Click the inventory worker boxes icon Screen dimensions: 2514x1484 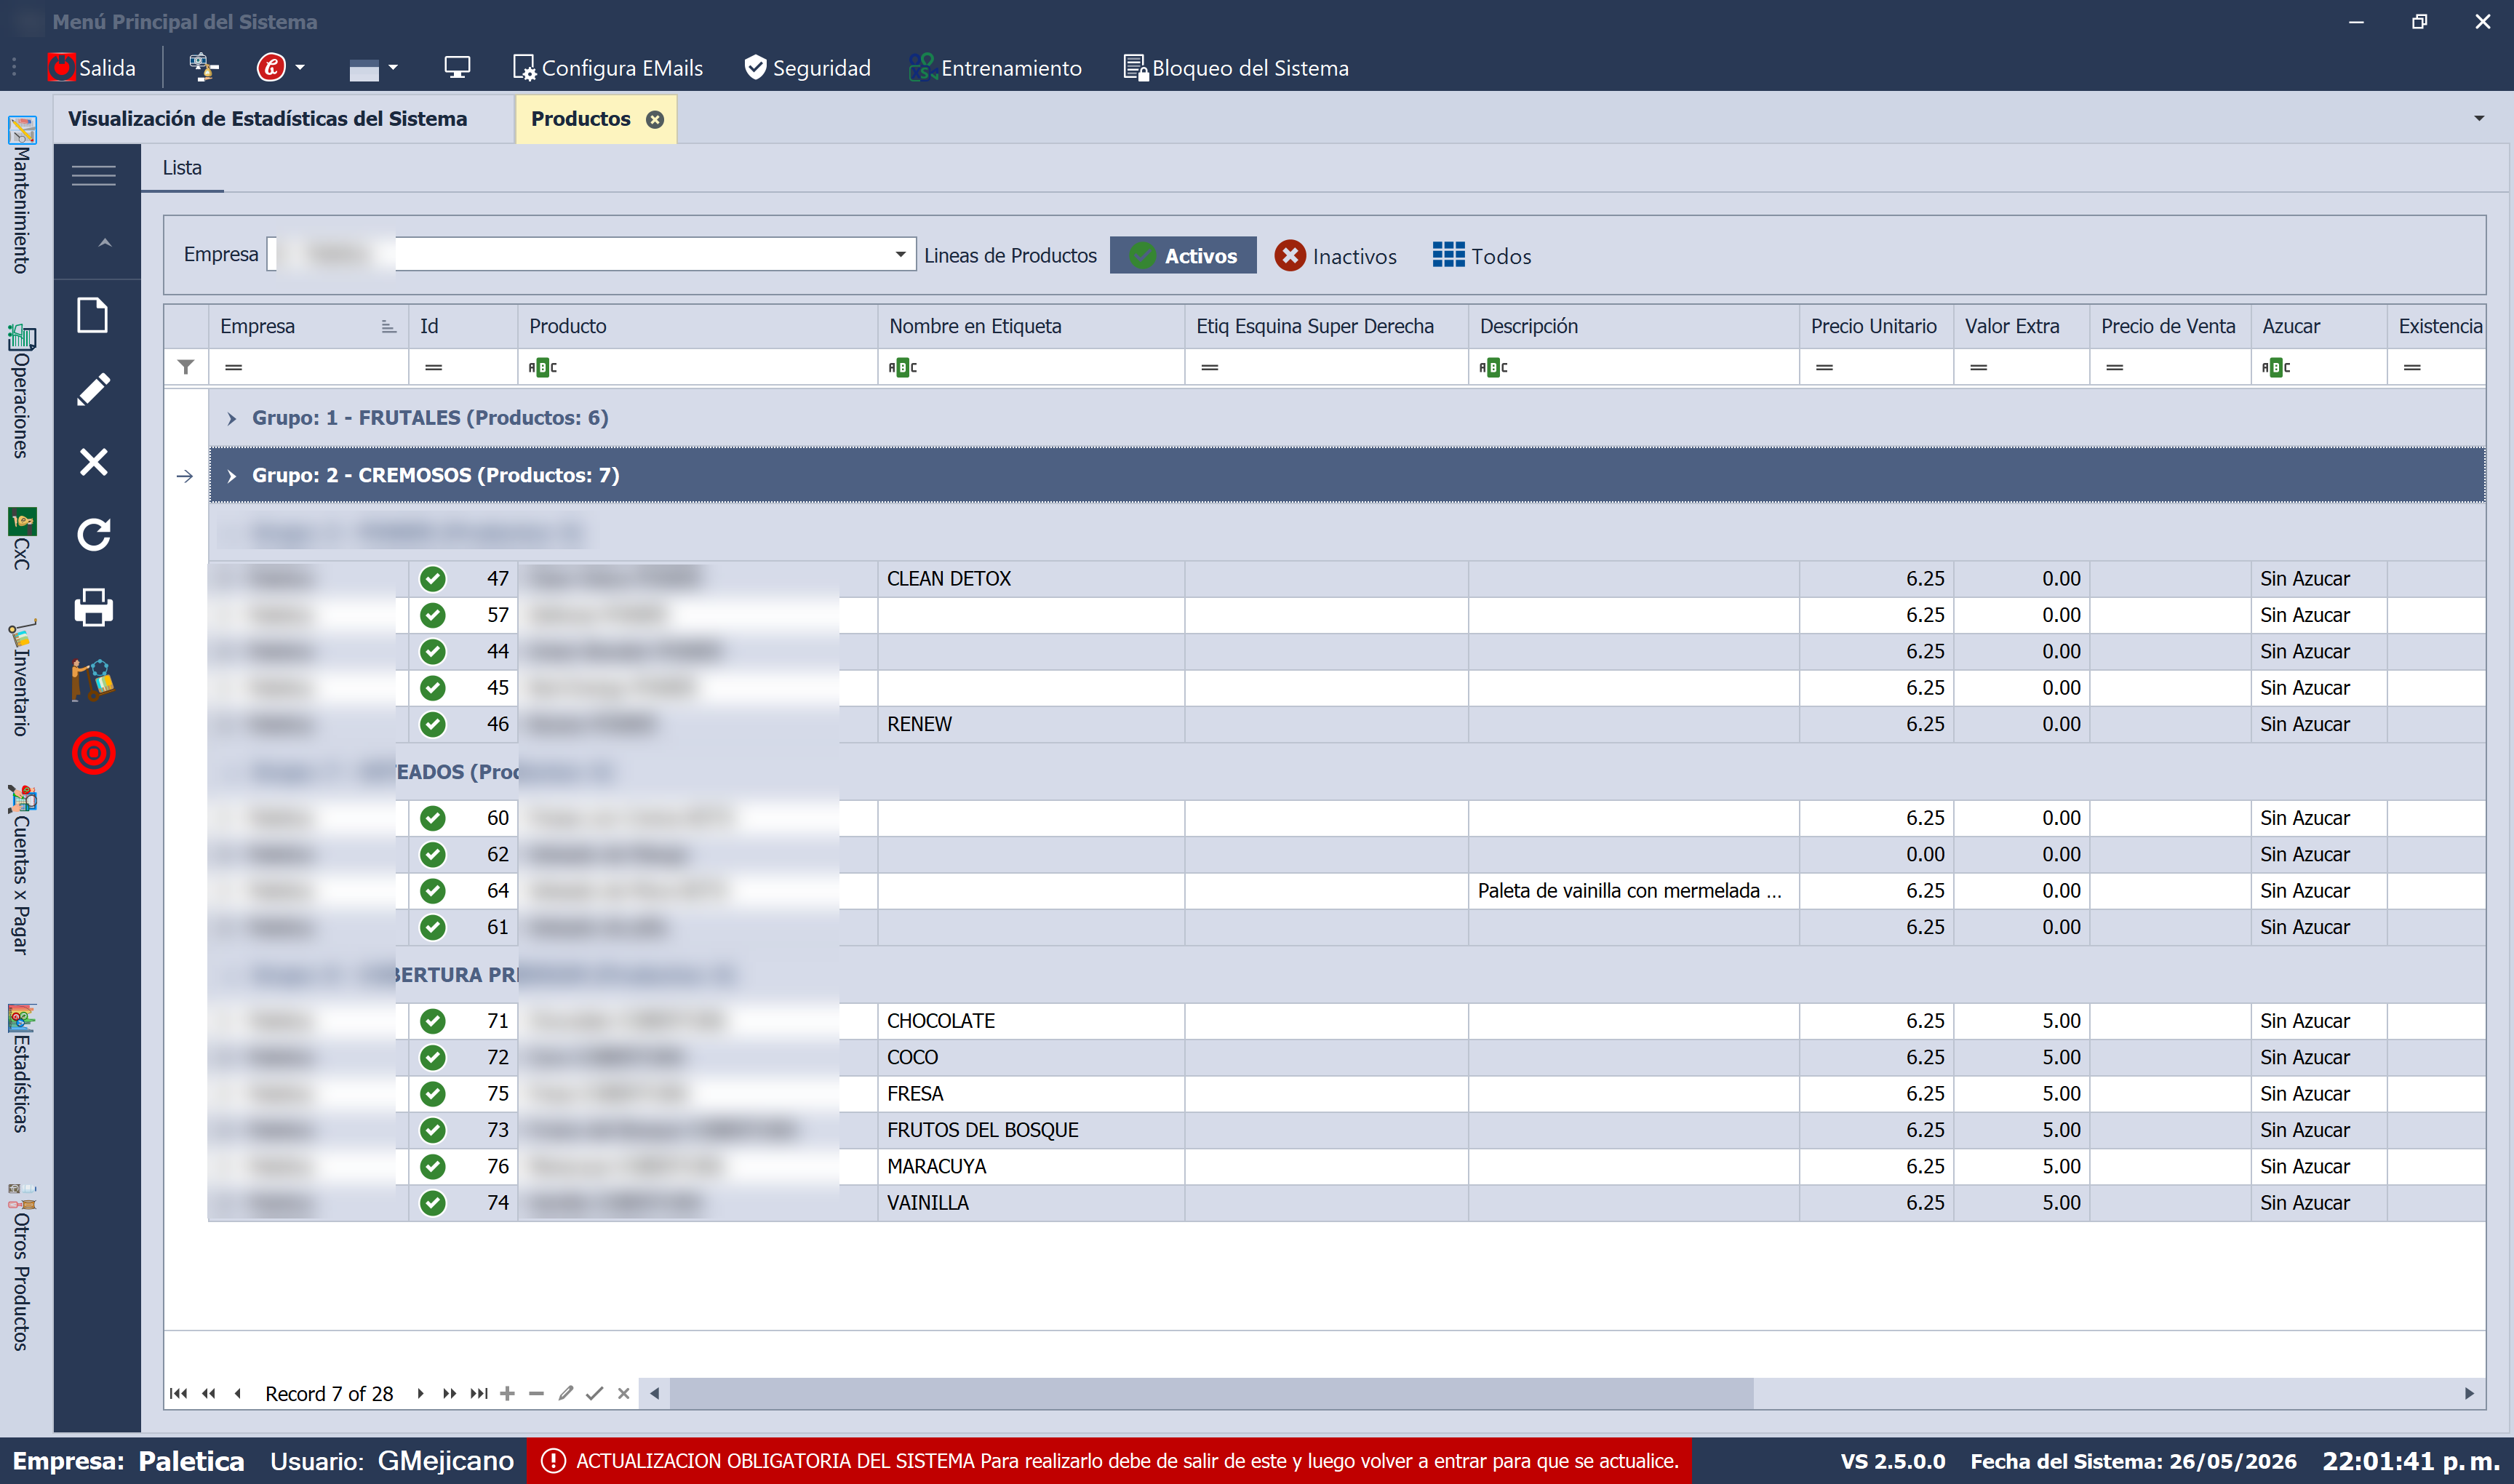click(93, 681)
